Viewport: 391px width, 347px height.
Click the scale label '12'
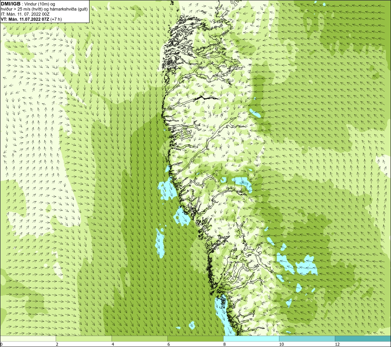click(337, 345)
